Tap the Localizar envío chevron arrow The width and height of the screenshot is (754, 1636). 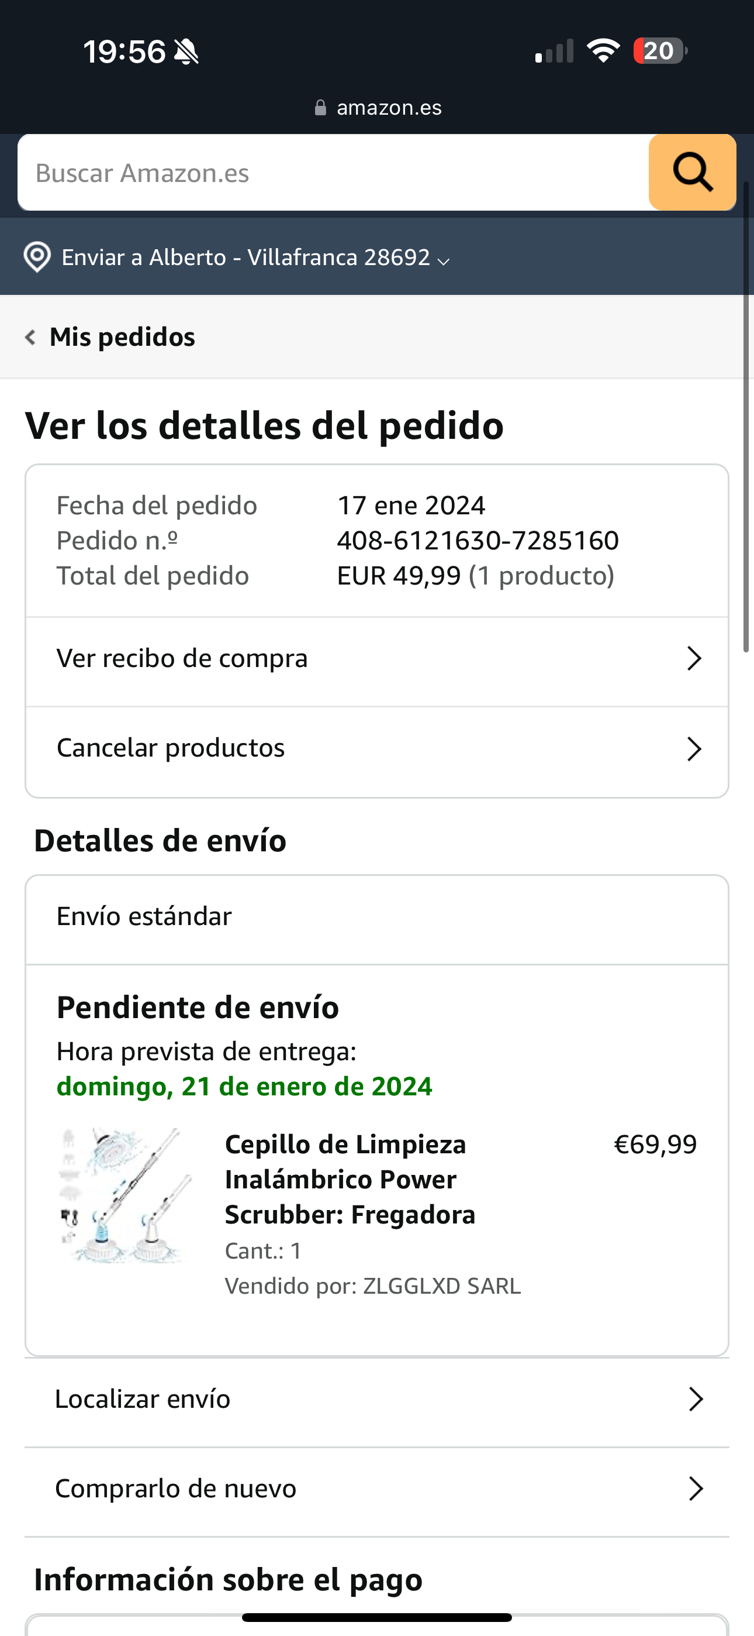pyautogui.click(x=696, y=1399)
